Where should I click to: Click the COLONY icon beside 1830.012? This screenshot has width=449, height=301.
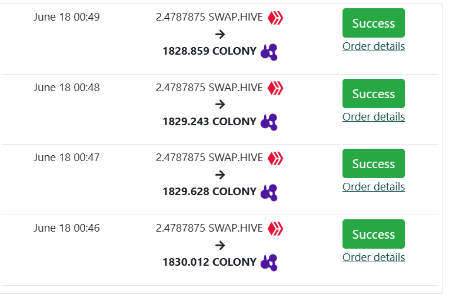coord(269,263)
